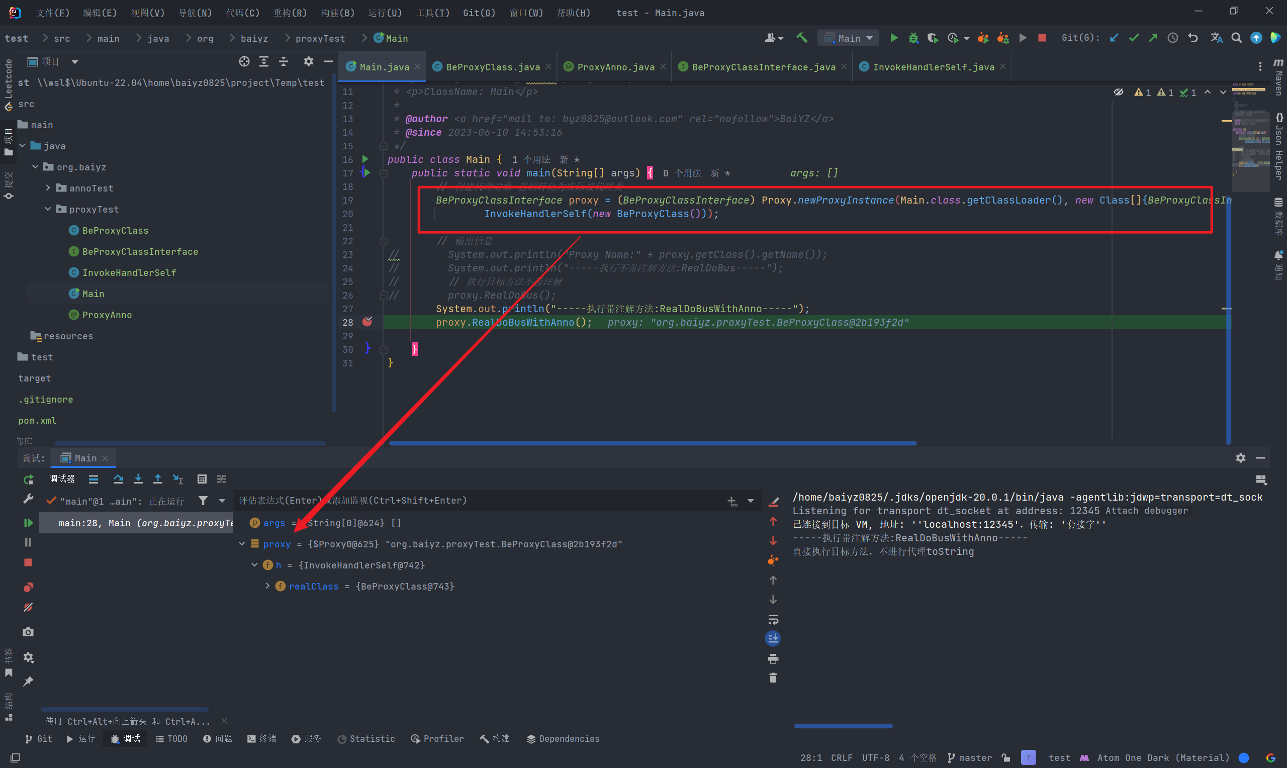The image size is (1287, 768).
Task: Open Git history clock icon
Action: [1173, 38]
